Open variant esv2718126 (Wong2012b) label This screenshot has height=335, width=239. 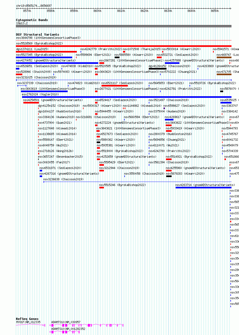click(56, 151)
